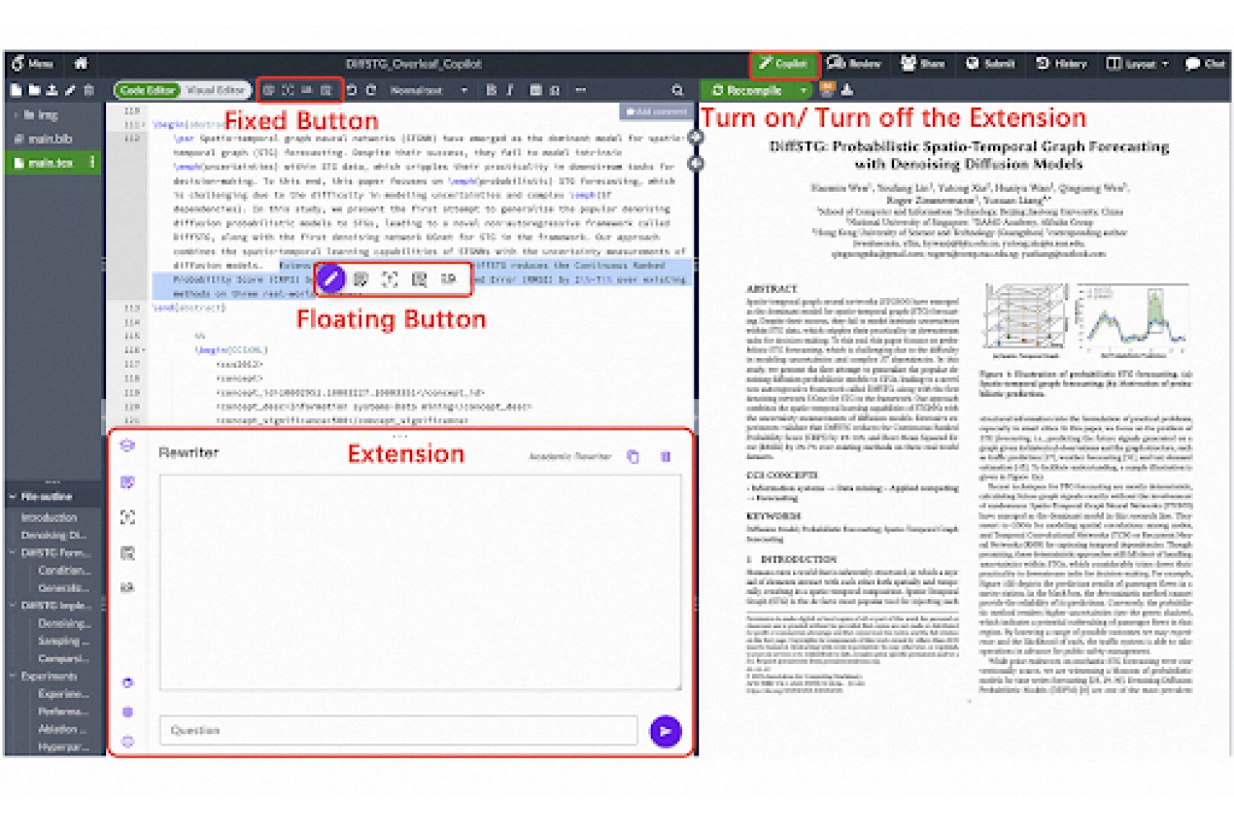Click the upload icon in file toolbar
This screenshot has height=823, width=1234.
click(x=52, y=90)
